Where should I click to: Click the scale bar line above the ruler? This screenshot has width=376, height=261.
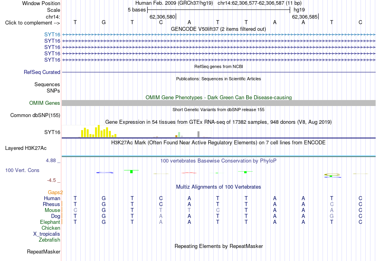coord(219,10)
